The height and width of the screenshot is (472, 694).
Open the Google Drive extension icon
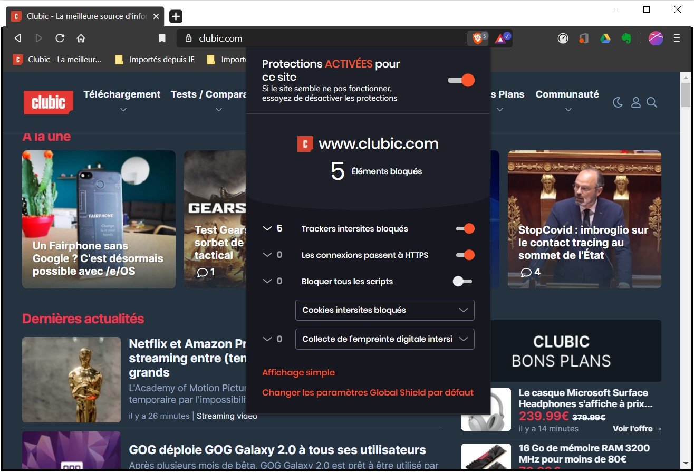(x=605, y=38)
